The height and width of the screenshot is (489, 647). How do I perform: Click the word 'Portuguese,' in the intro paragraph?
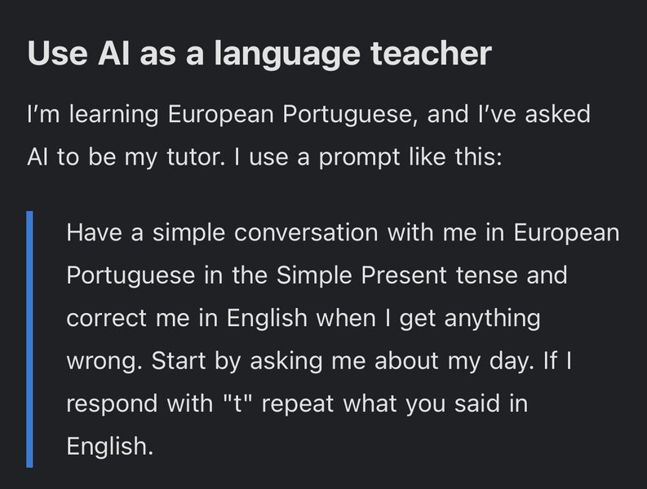[x=350, y=115]
